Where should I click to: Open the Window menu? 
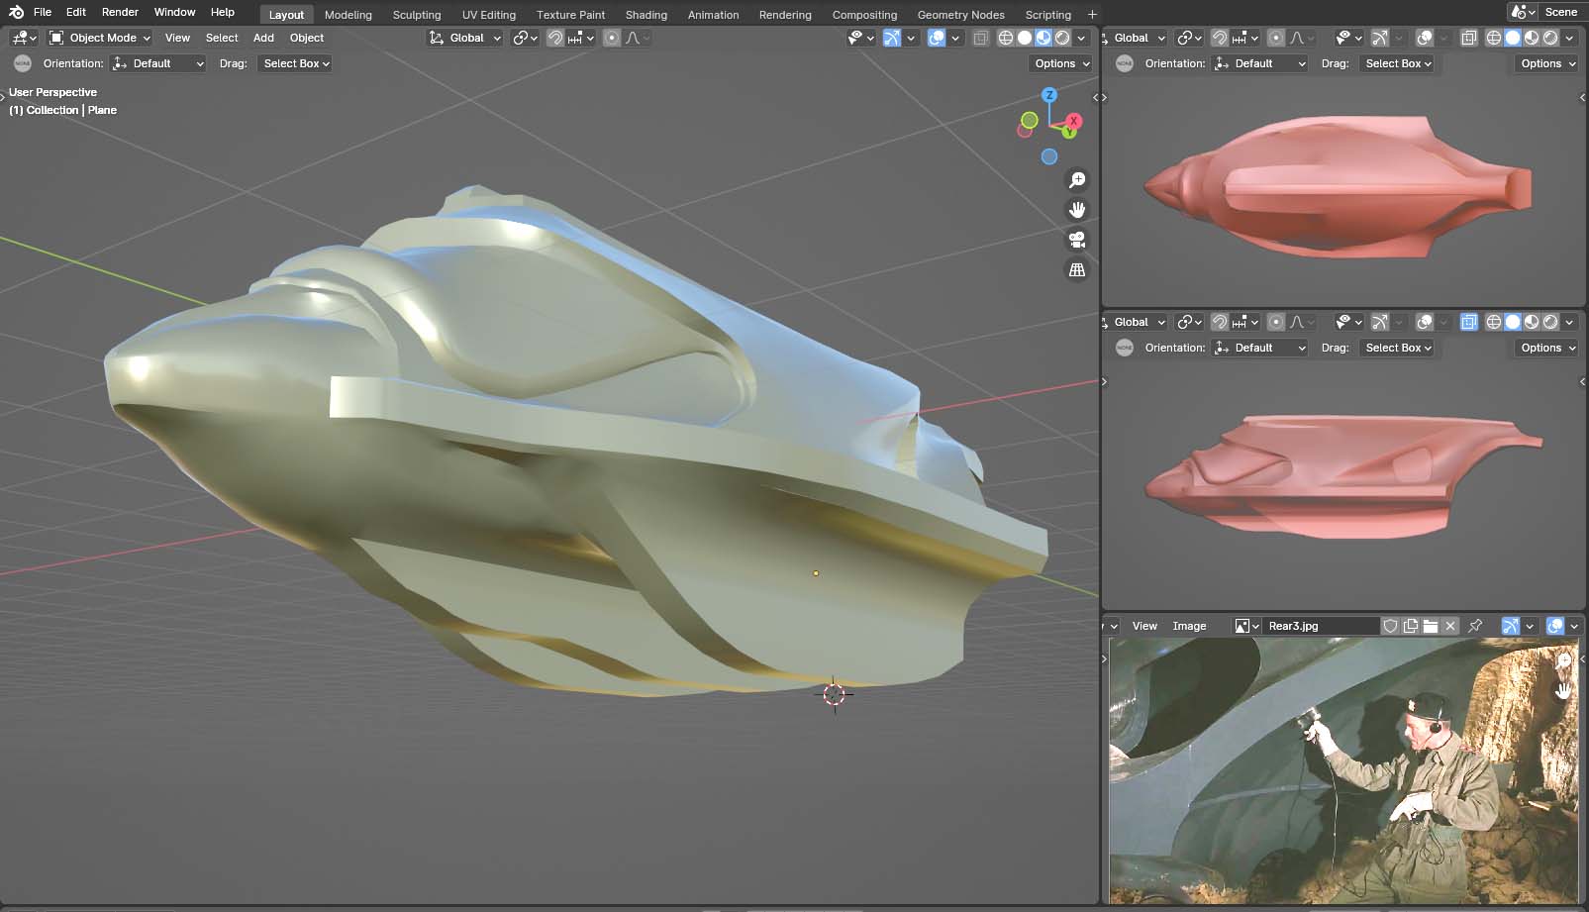pos(174,12)
